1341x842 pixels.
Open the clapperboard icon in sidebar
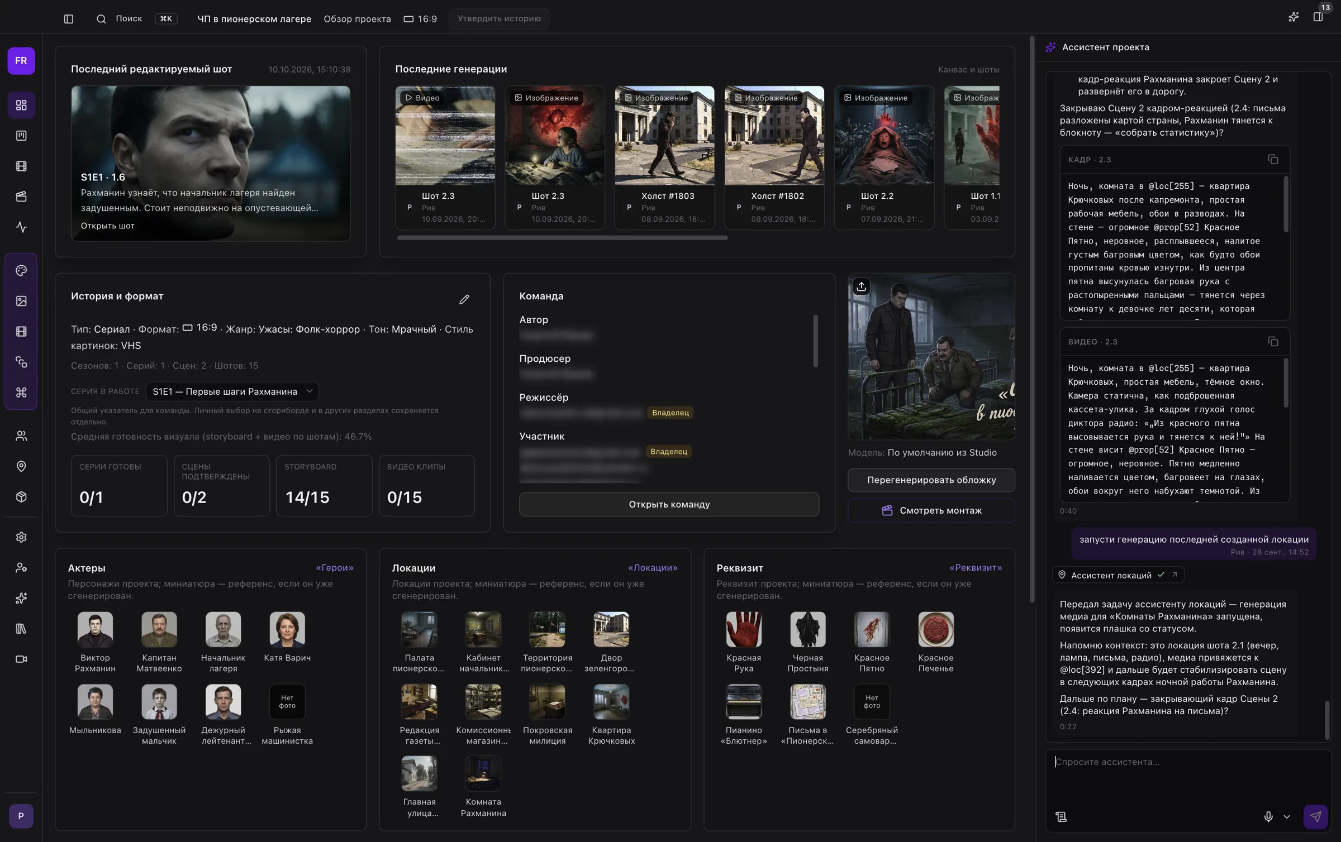click(x=21, y=197)
